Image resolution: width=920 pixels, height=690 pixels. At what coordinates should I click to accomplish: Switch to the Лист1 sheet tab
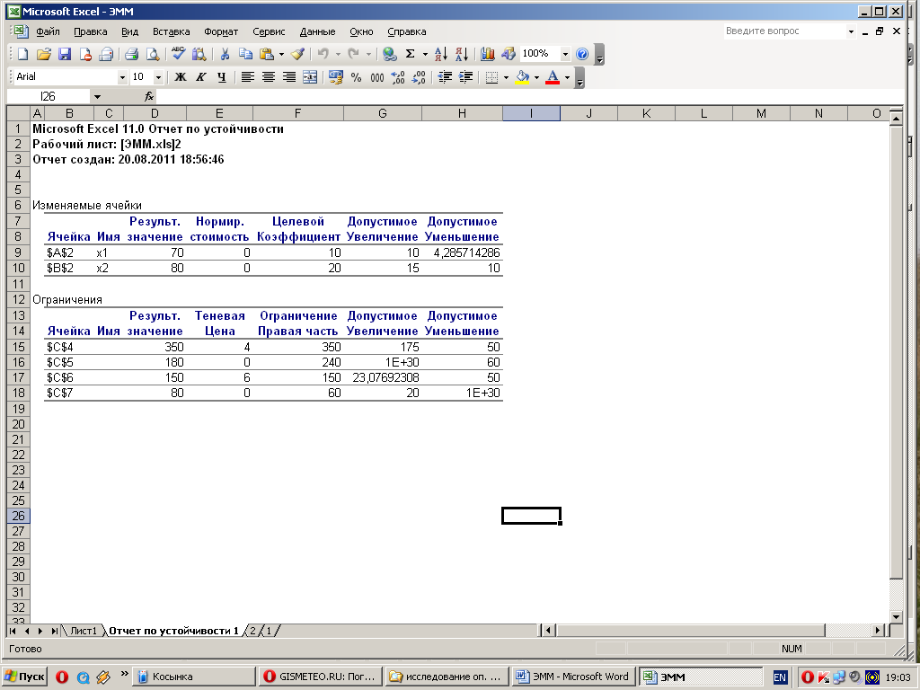84,631
